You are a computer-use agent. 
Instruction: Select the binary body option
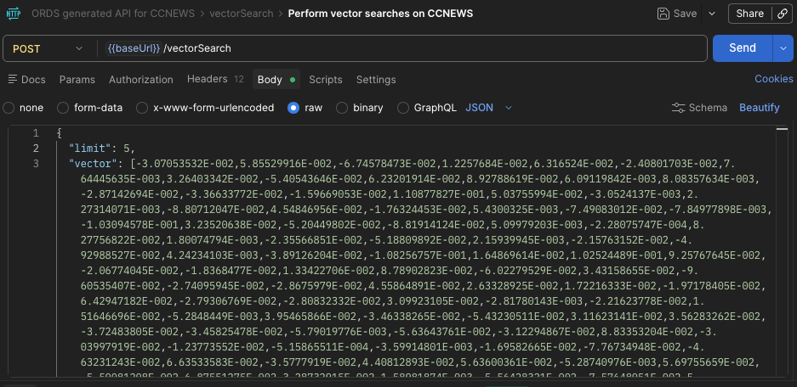342,108
